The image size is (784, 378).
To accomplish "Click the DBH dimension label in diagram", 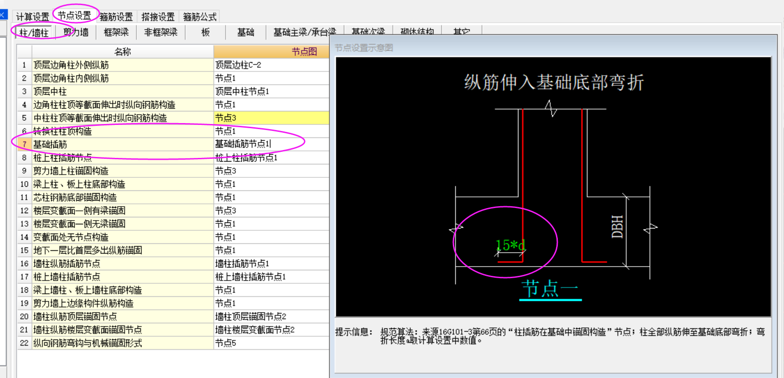I will pos(617,227).
